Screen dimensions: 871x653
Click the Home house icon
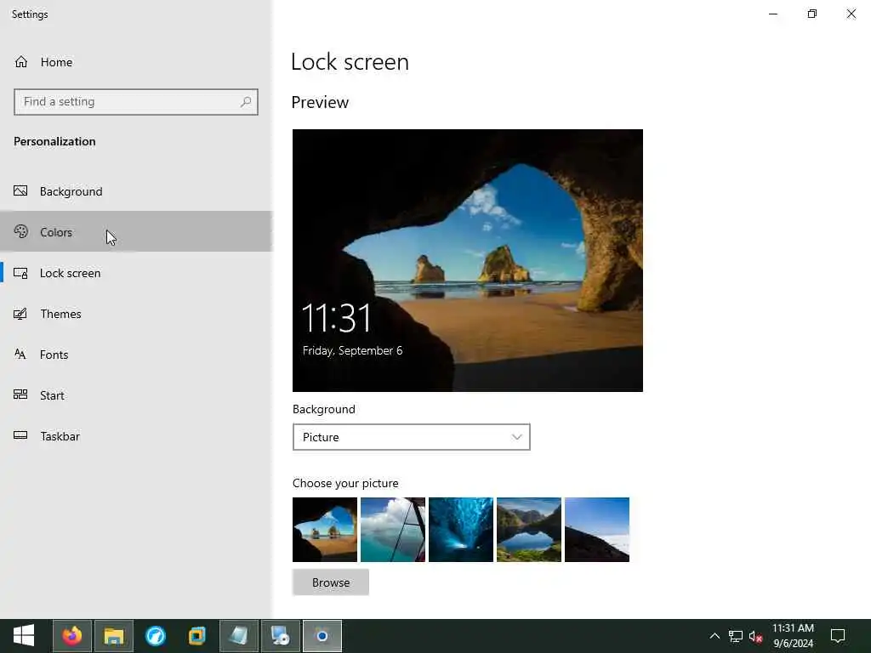[21, 62]
